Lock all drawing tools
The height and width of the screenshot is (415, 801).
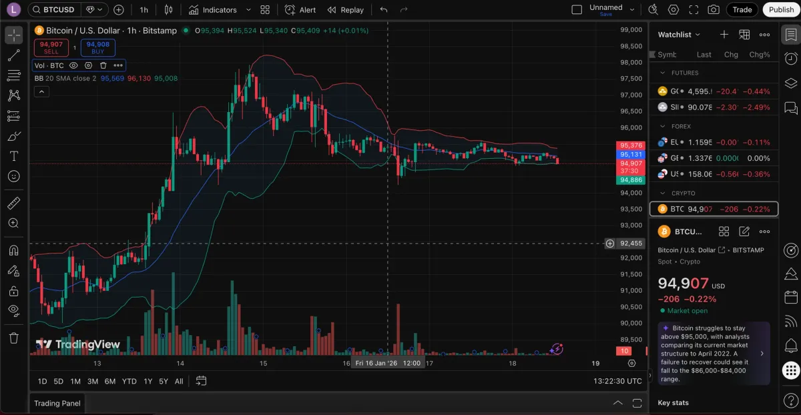(13, 291)
